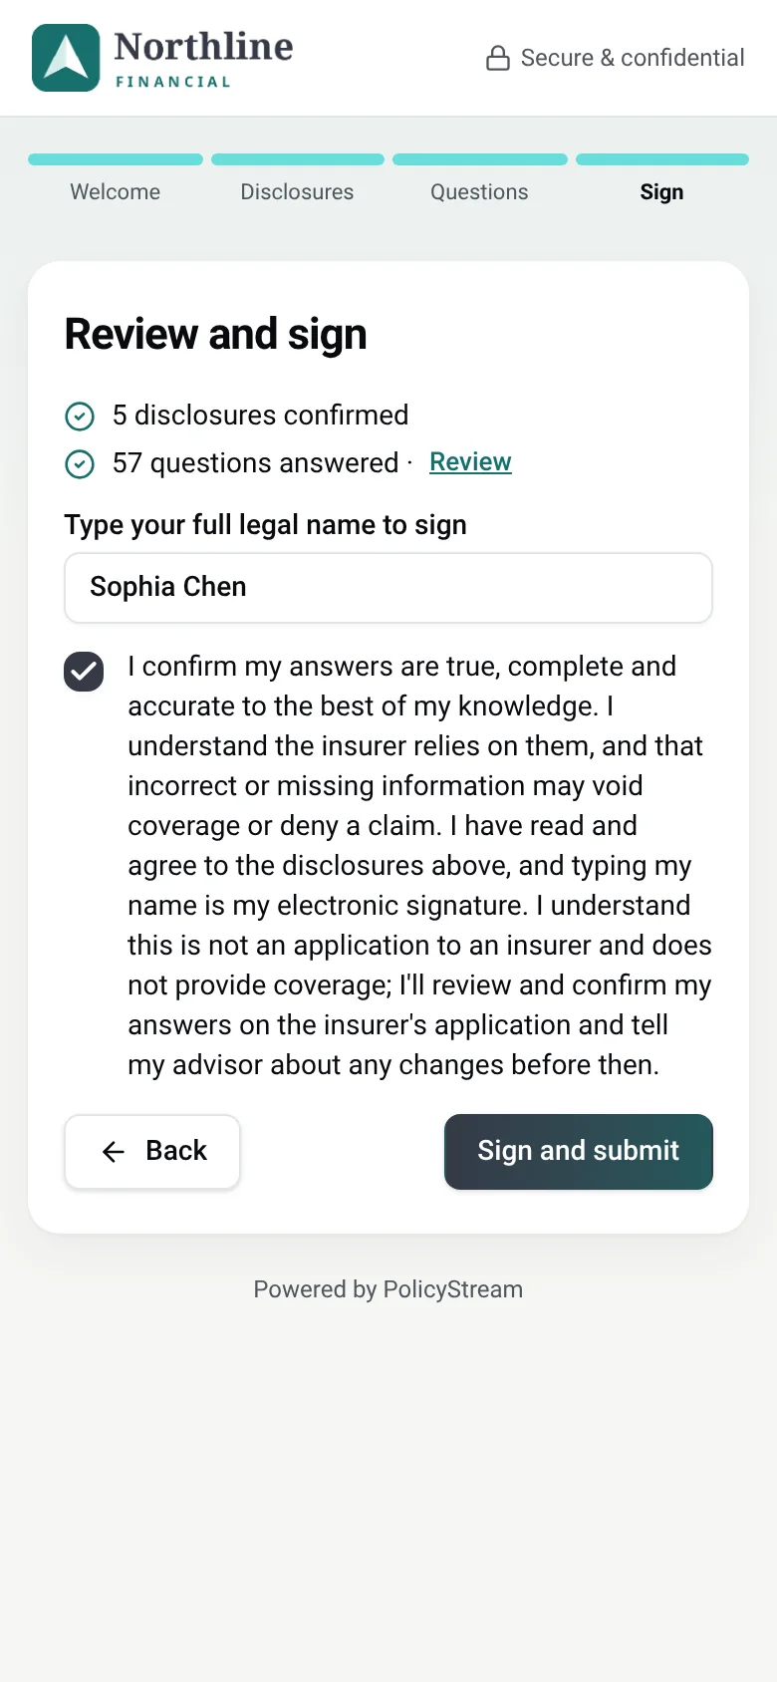Image resolution: width=777 pixels, height=1682 pixels.
Task: Uncheck the answers confirmation checkbox
Action: pyautogui.click(x=84, y=672)
